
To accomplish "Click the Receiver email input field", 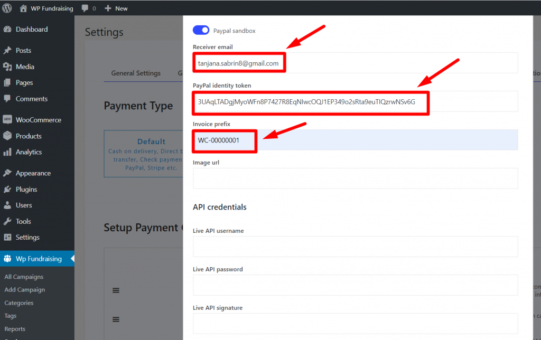I will (x=356, y=63).
